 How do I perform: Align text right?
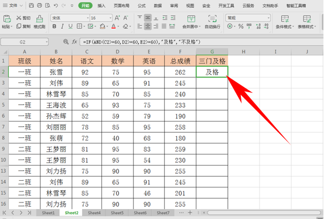156,26
